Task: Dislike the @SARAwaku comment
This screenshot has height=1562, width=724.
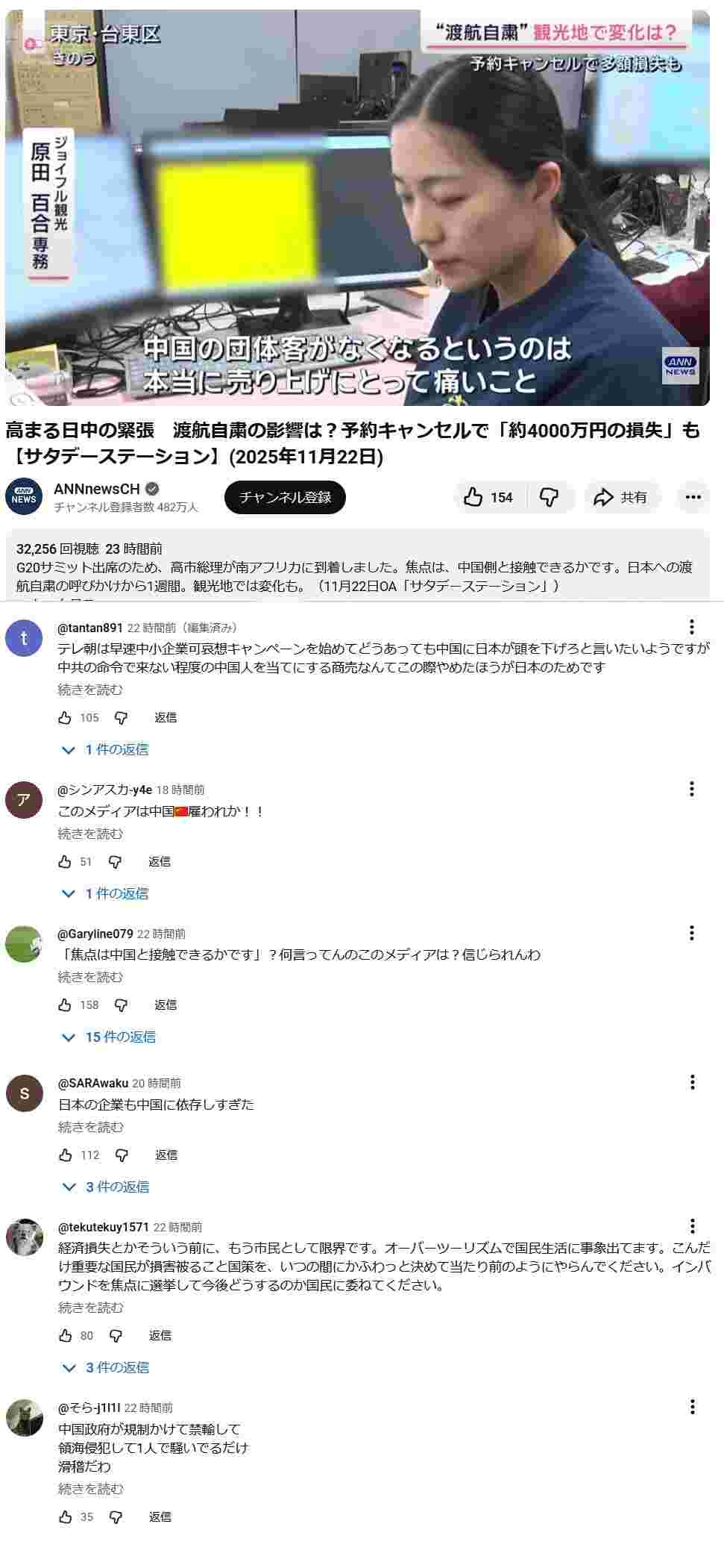Action: [122, 1155]
